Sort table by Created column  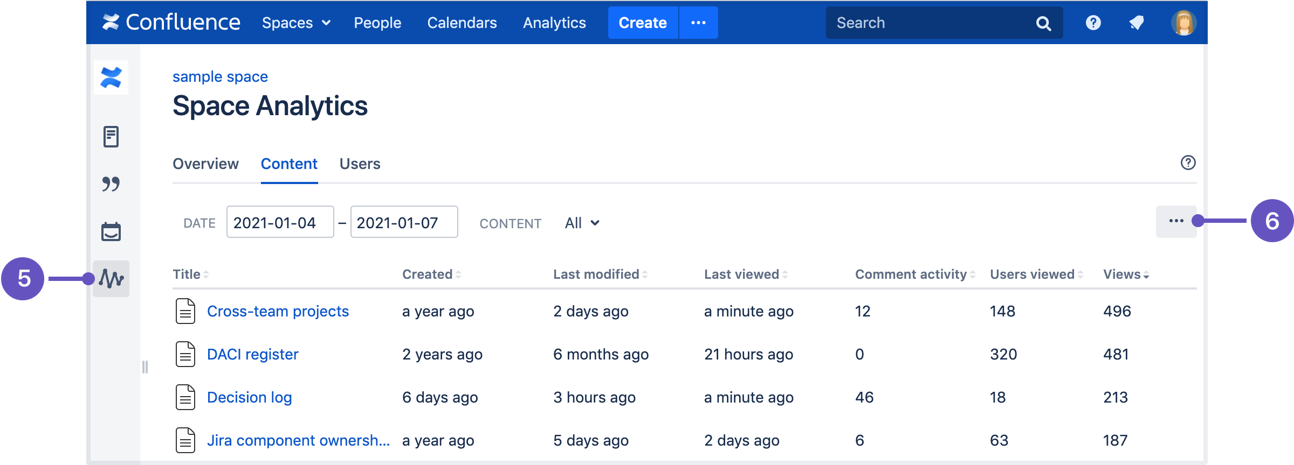point(432,274)
